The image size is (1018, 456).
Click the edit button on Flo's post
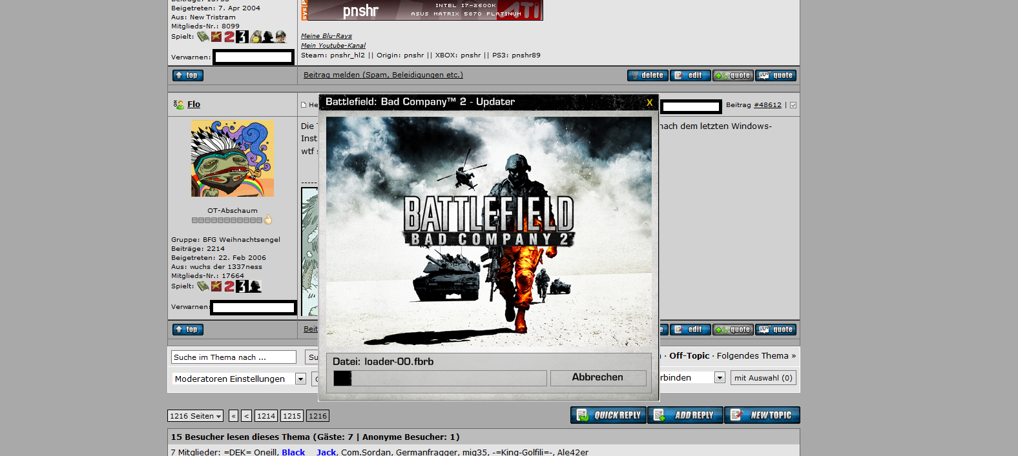pos(691,330)
